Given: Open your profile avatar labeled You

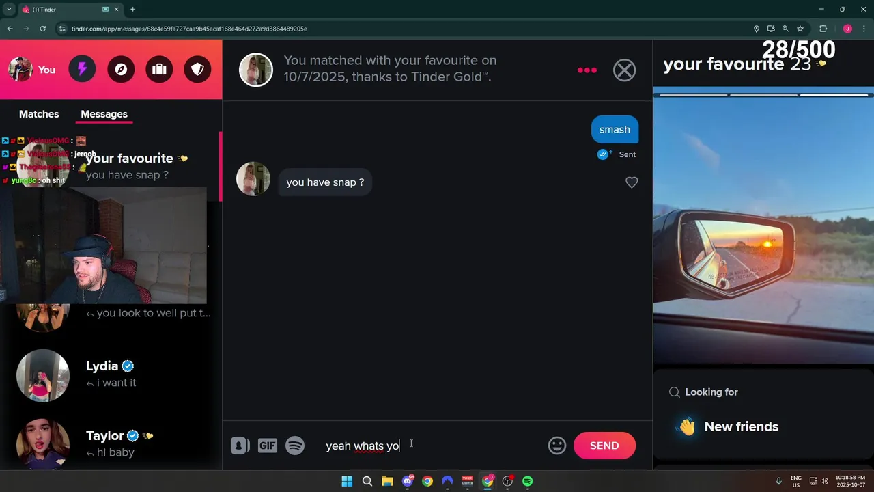Looking at the screenshot, I should 31,69.
